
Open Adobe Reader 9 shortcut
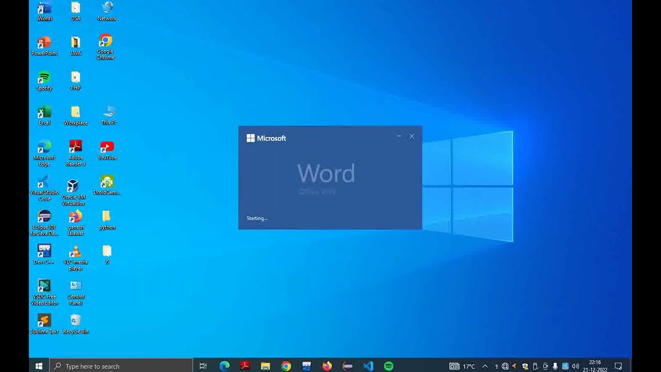75,153
